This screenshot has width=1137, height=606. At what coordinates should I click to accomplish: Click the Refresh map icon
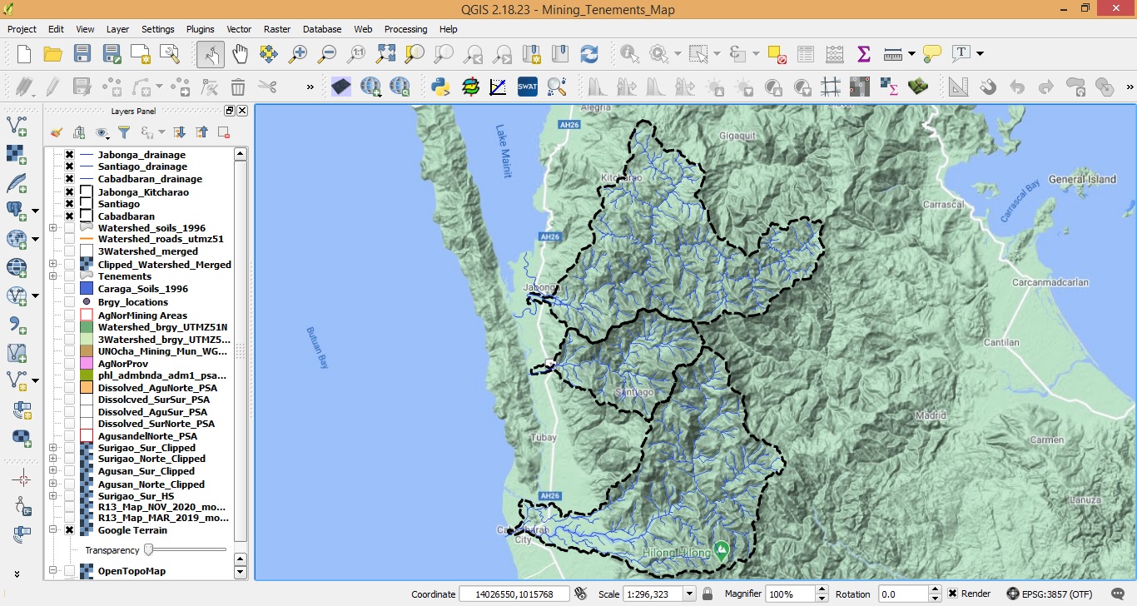pyautogui.click(x=589, y=54)
